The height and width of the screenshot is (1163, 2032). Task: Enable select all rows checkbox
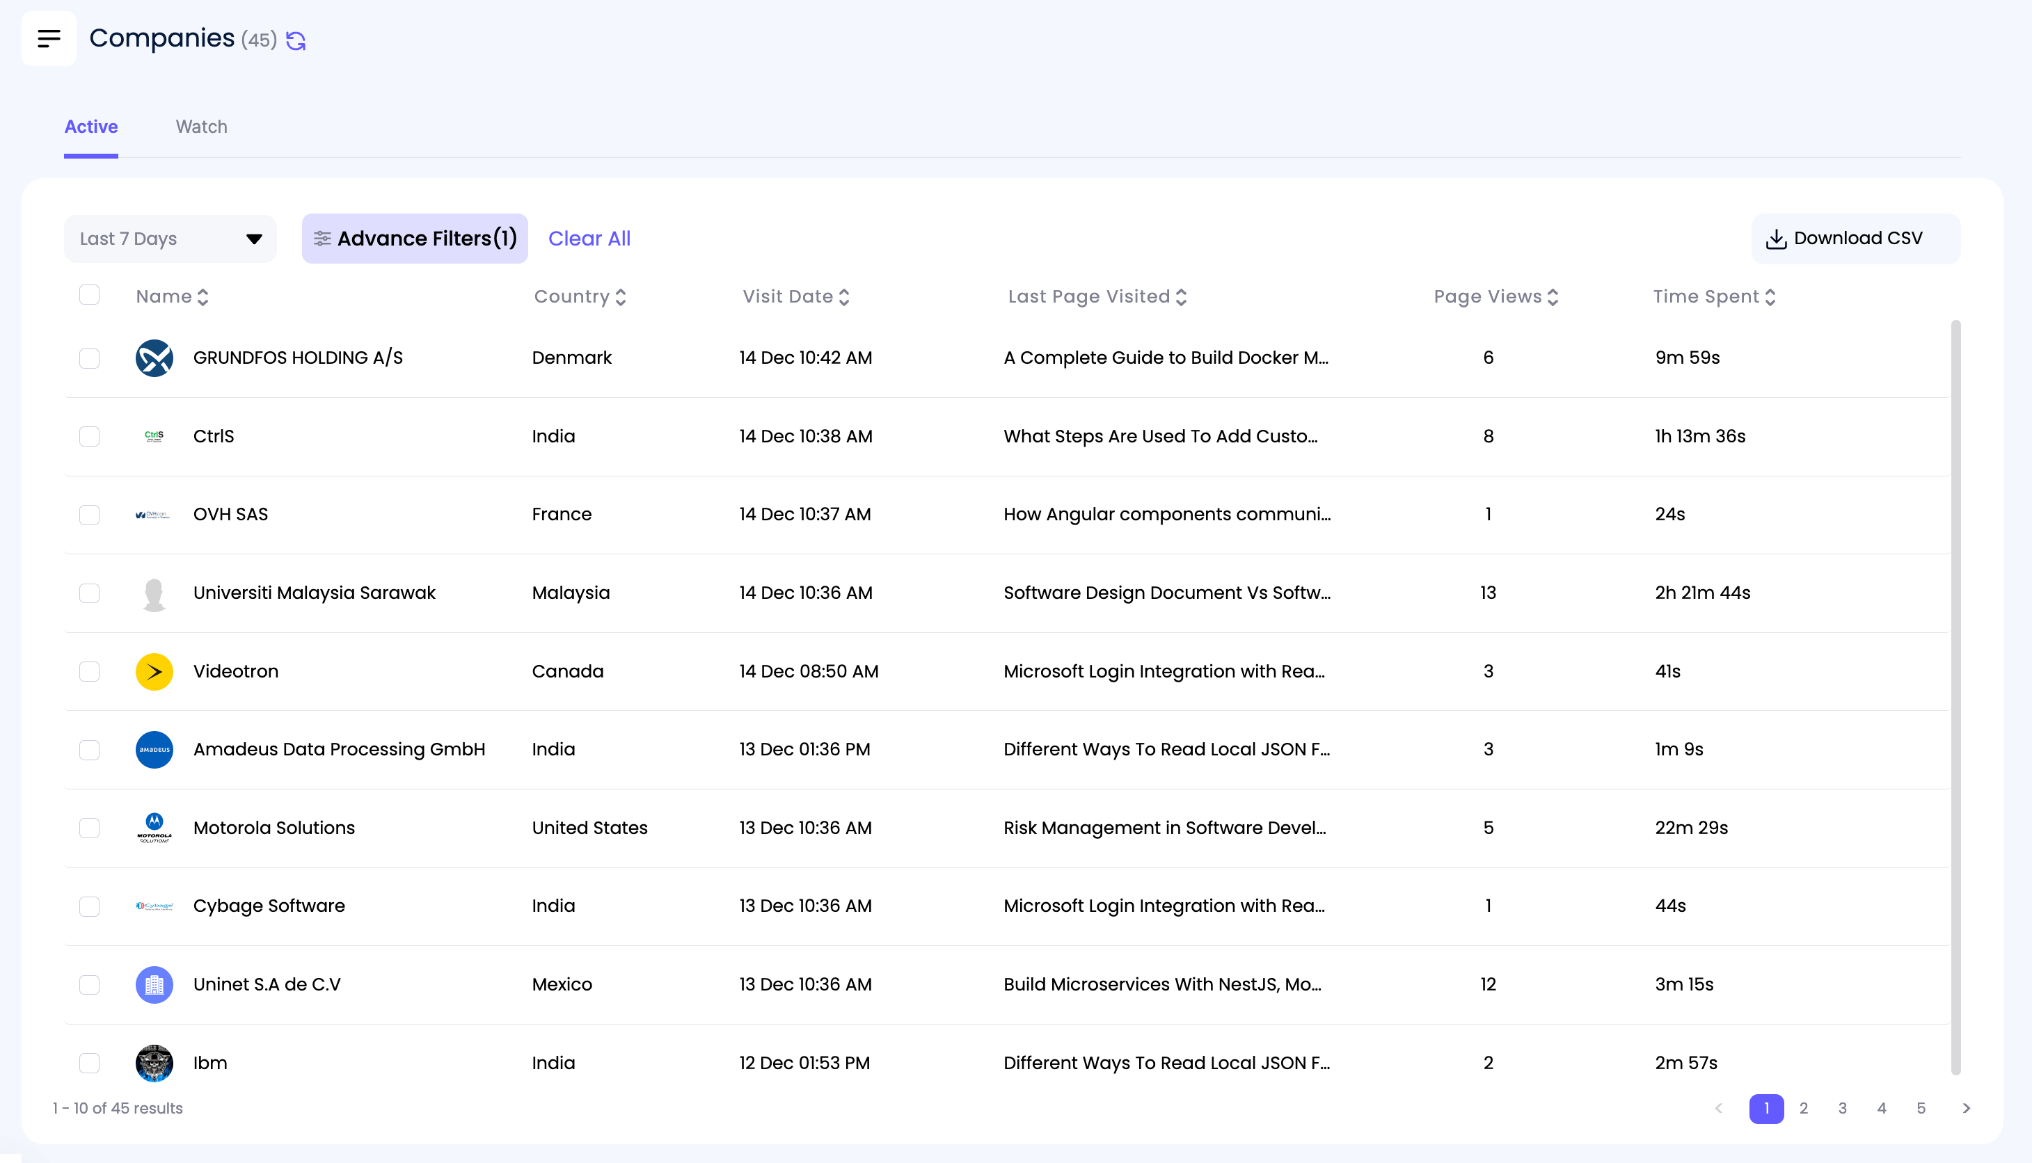tap(89, 296)
